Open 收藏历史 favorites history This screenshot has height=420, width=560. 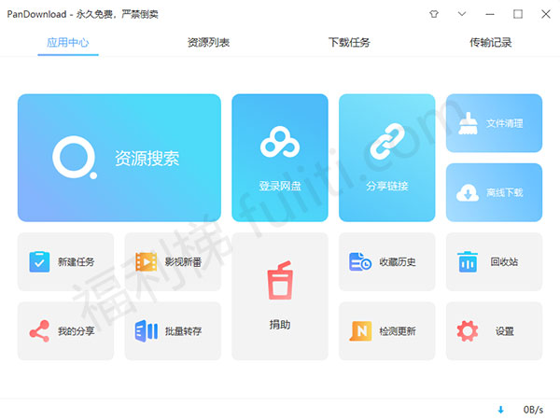pos(386,261)
